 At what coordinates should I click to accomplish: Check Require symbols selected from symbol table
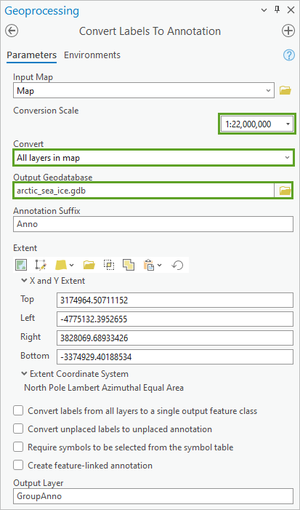click(18, 447)
